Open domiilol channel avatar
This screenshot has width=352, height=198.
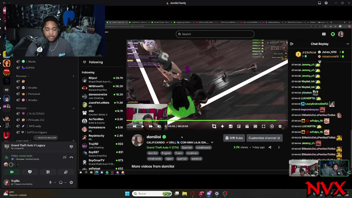point(137,140)
